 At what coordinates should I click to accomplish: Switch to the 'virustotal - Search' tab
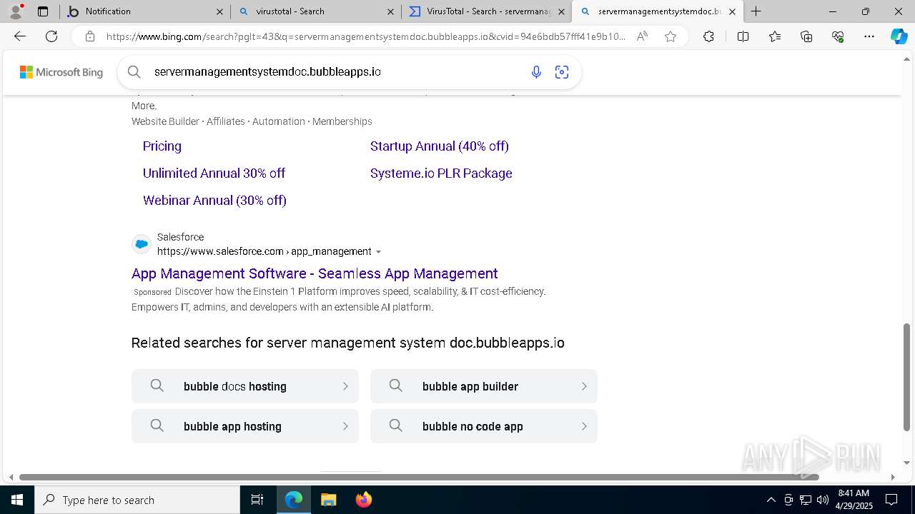315,11
